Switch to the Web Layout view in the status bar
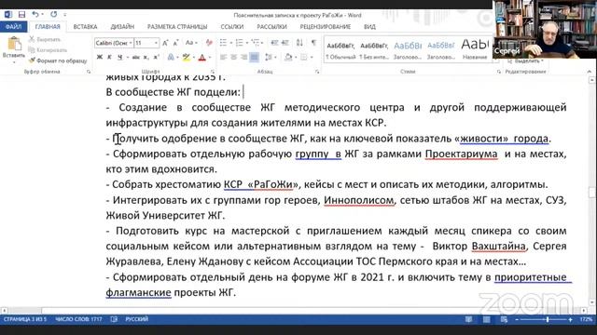 point(504,319)
